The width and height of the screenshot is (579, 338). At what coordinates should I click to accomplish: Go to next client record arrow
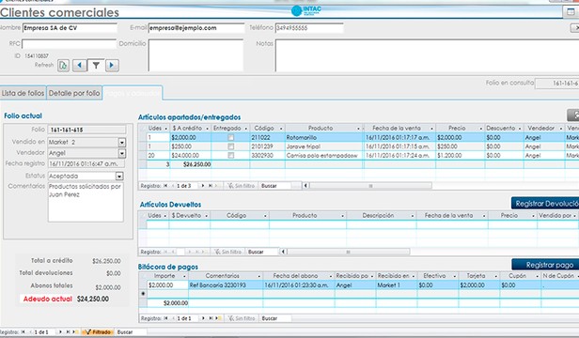pos(112,66)
